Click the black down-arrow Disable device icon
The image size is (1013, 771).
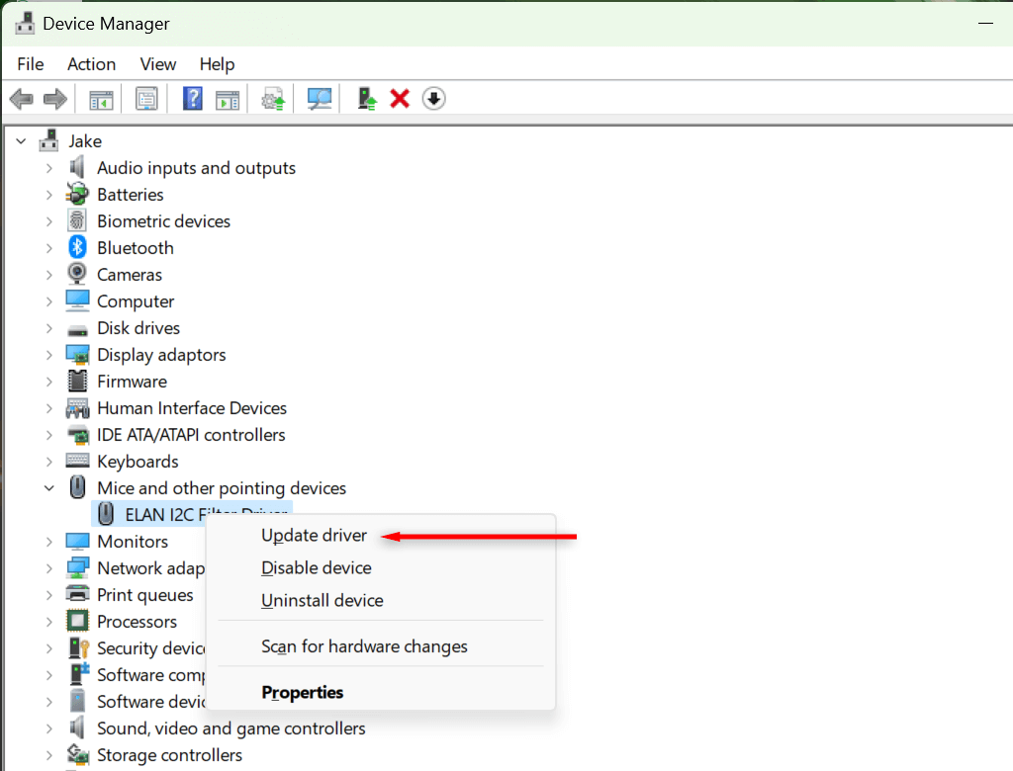(433, 99)
